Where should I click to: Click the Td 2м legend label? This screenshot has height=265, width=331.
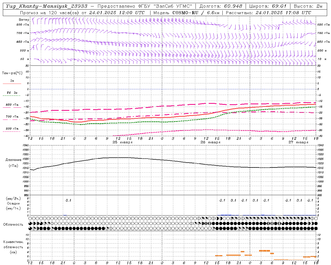pos(12,93)
